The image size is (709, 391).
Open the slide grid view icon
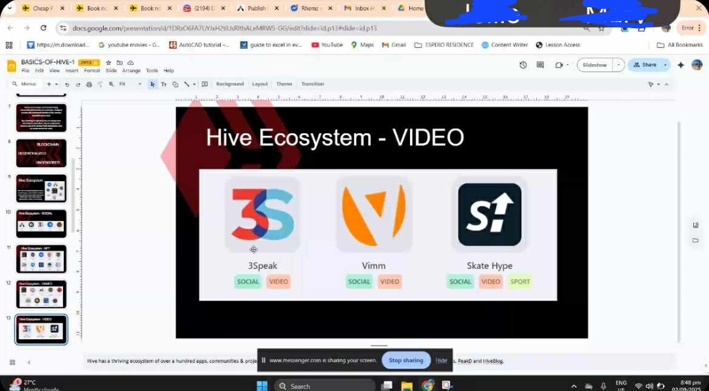12,362
